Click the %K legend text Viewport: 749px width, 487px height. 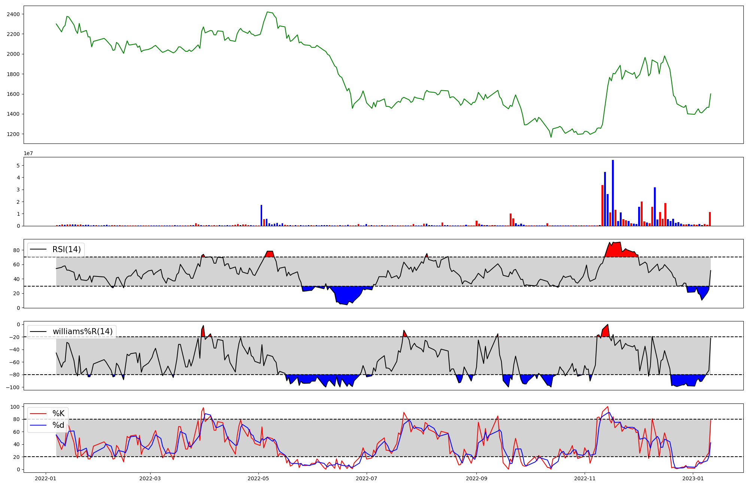pos(58,414)
